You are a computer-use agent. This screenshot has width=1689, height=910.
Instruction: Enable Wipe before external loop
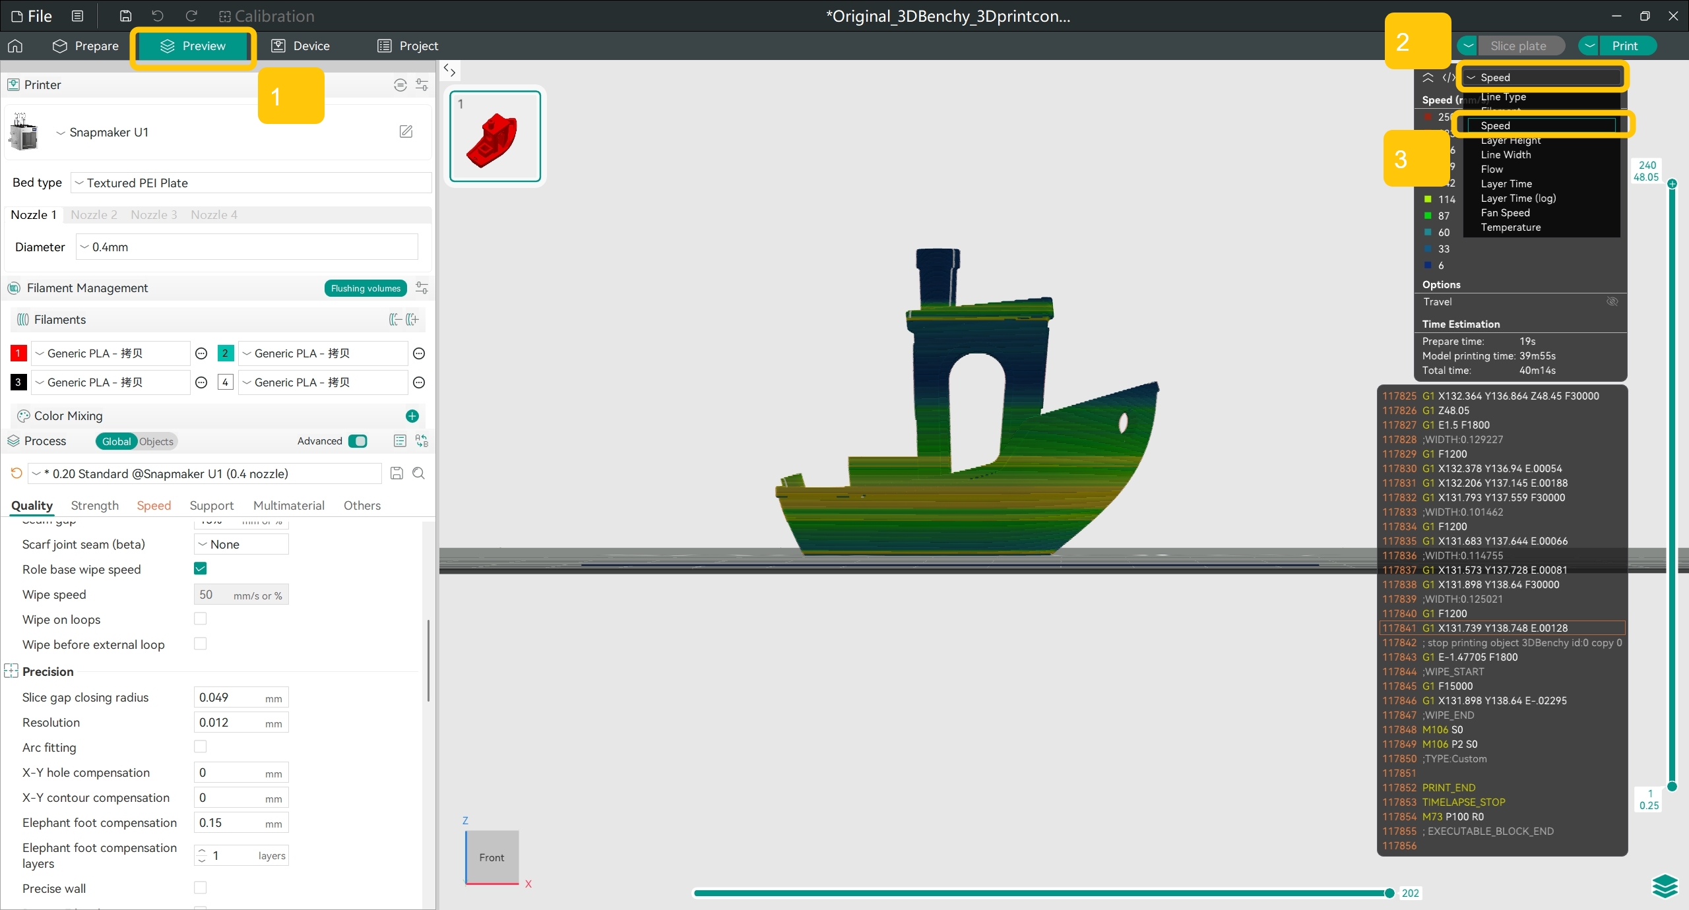click(201, 644)
